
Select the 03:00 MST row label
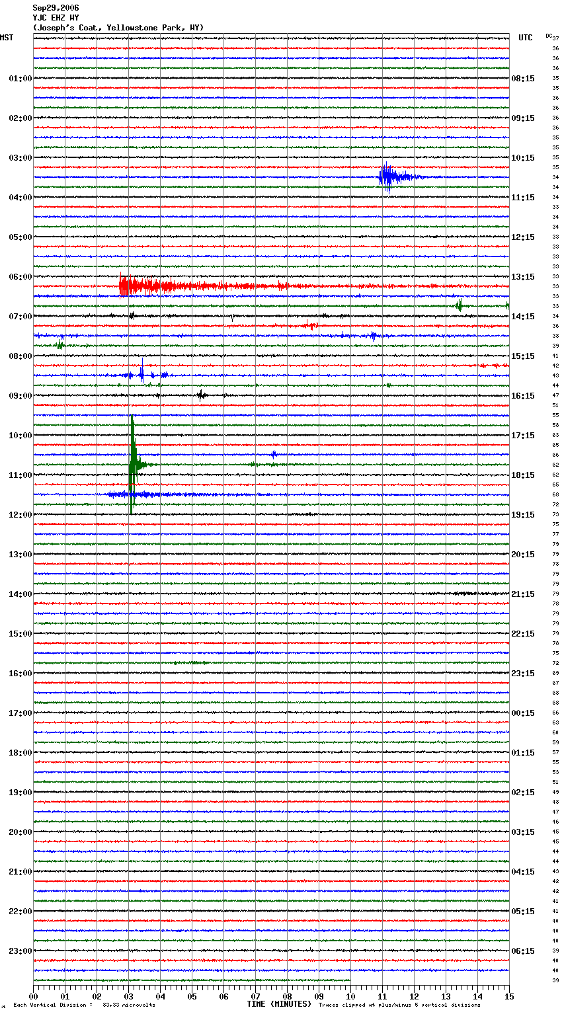point(20,158)
